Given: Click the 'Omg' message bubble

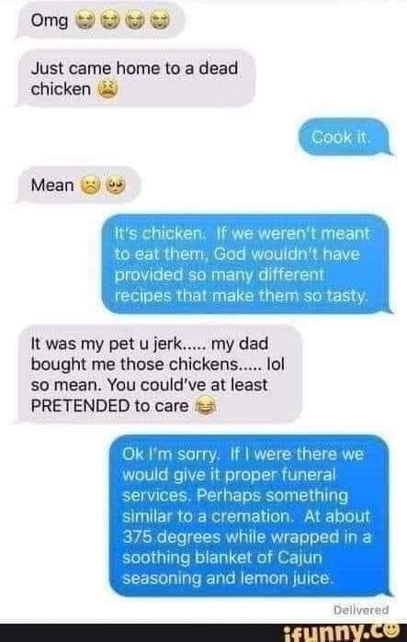Looking at the screenshot, I should (101, 19).
